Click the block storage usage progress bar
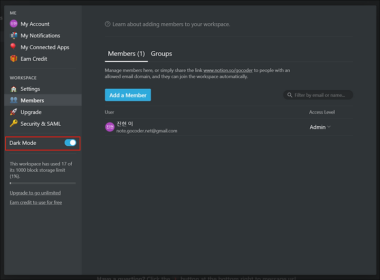This screenshot has width=380, height=280. point(43,183)
